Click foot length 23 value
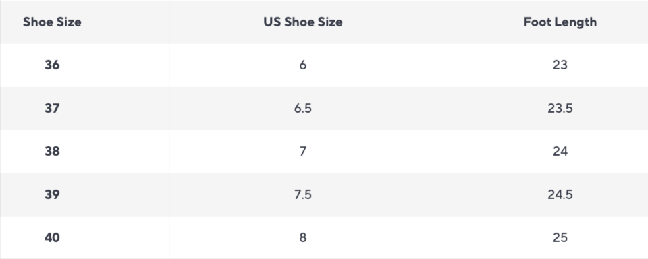Image resolution: width=648 pixels, height=259 pixels. 560,65
